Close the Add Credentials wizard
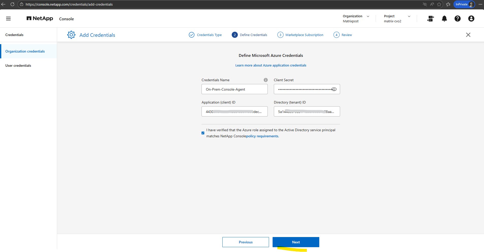The image size is (484, 252). point(468,35)
